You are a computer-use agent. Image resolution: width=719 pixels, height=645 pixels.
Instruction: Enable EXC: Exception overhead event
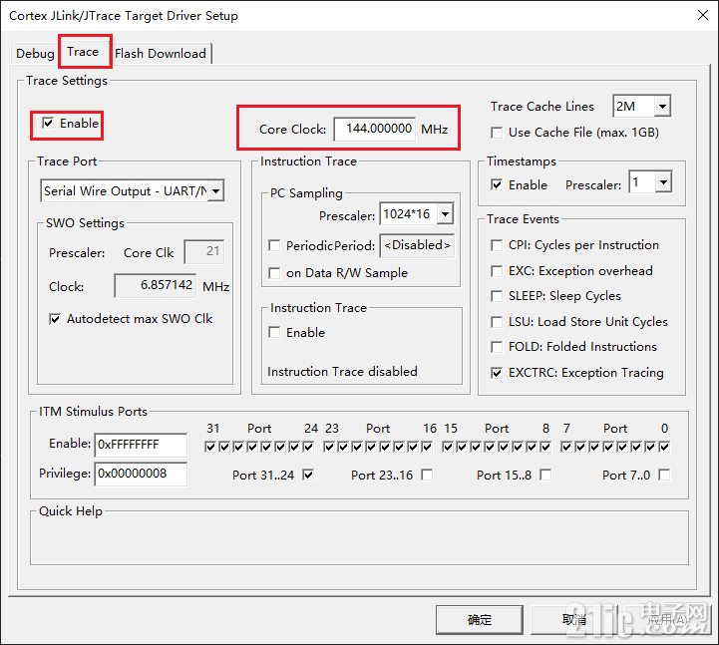coord(497,271)
